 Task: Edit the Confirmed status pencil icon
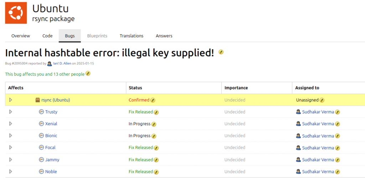[153, 100]
